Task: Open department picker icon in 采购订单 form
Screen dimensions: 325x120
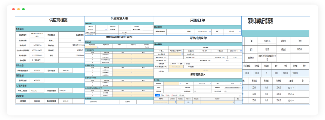Action: pos(240,31)
